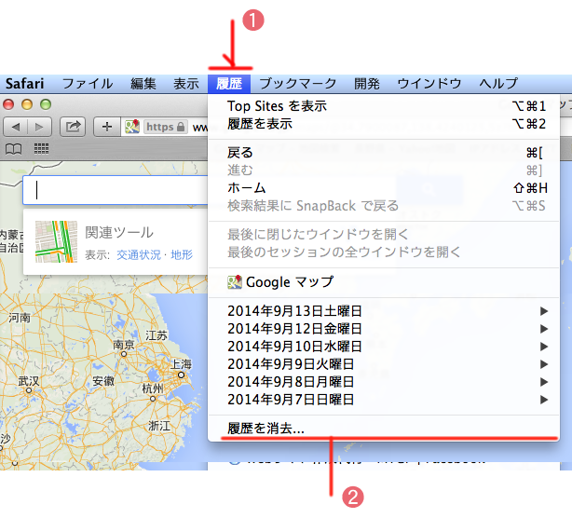Open the ウインドウ menu
This screenshot has height=518, width=572.
coord(429,84)
